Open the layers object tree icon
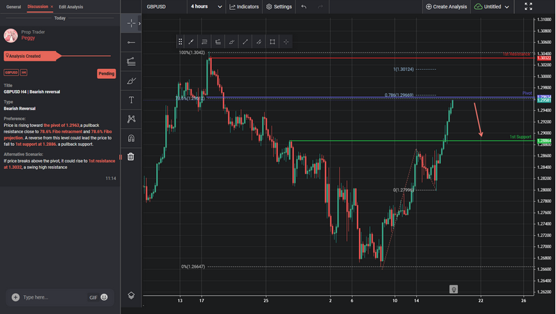Screen dimensions: 556x314 [x=131, y=296]
